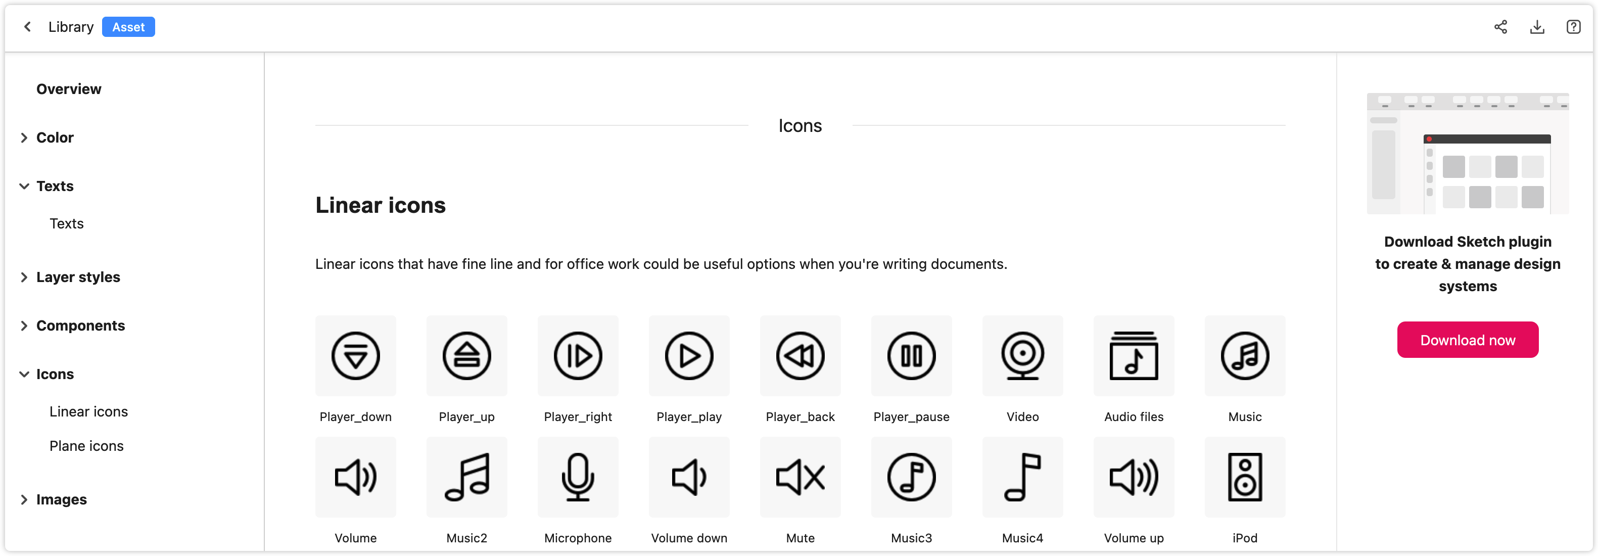Click the Linear icons heading
This screenshot has width=1598, height=556.
pyautogui.click(x=380, y=205)
